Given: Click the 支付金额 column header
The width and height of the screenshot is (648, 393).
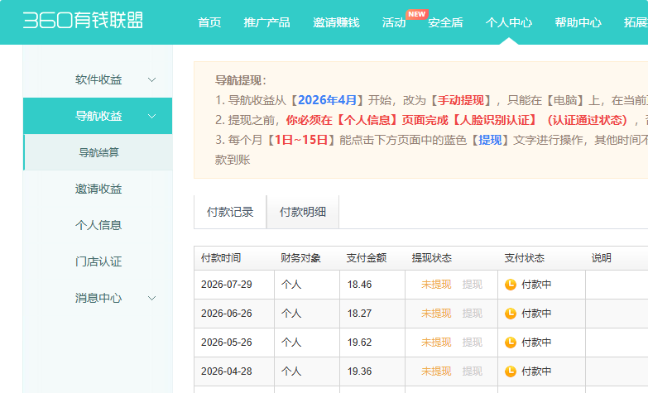Looking at the screenshot, I should 367,258.
